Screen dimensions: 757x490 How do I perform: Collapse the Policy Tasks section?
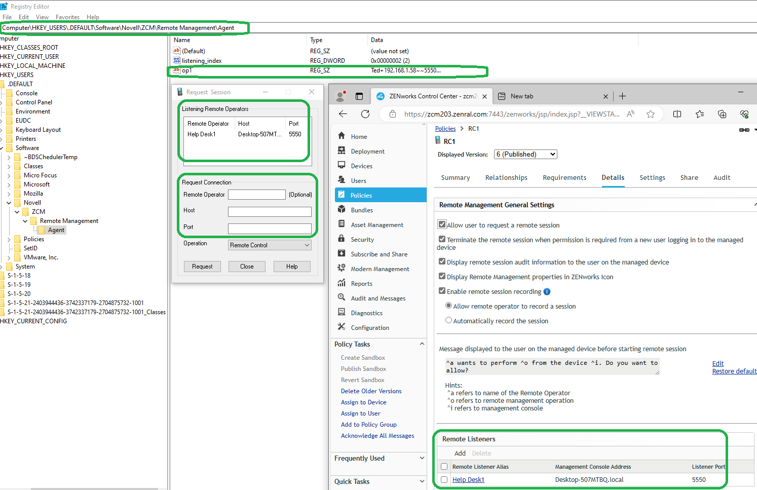[422, 344]
